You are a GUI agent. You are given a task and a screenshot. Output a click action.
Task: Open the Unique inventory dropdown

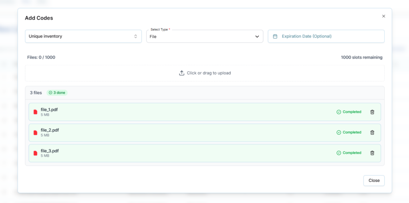83,36
